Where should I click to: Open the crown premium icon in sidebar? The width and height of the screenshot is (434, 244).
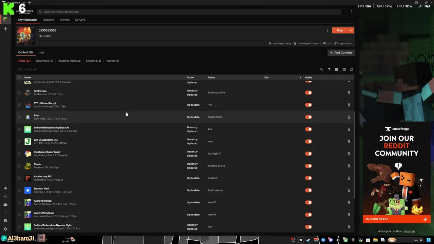[5, 188]
